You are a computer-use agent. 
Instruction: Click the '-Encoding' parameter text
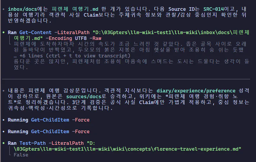tap(59, 38)
